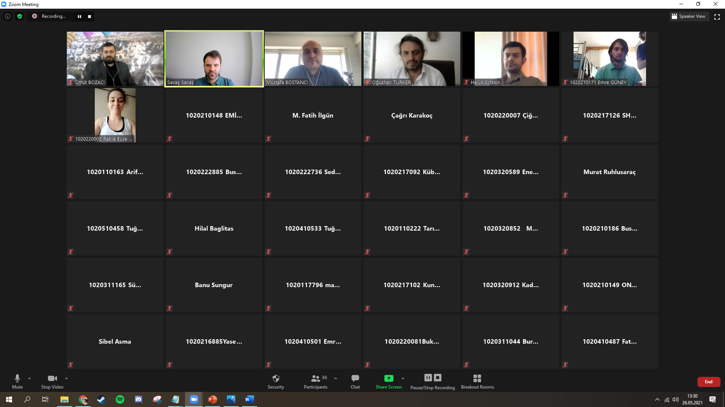Click 1020117796 ma... participant tile
725x407 pixels.
pyautogui.click(x=313, y=285)
